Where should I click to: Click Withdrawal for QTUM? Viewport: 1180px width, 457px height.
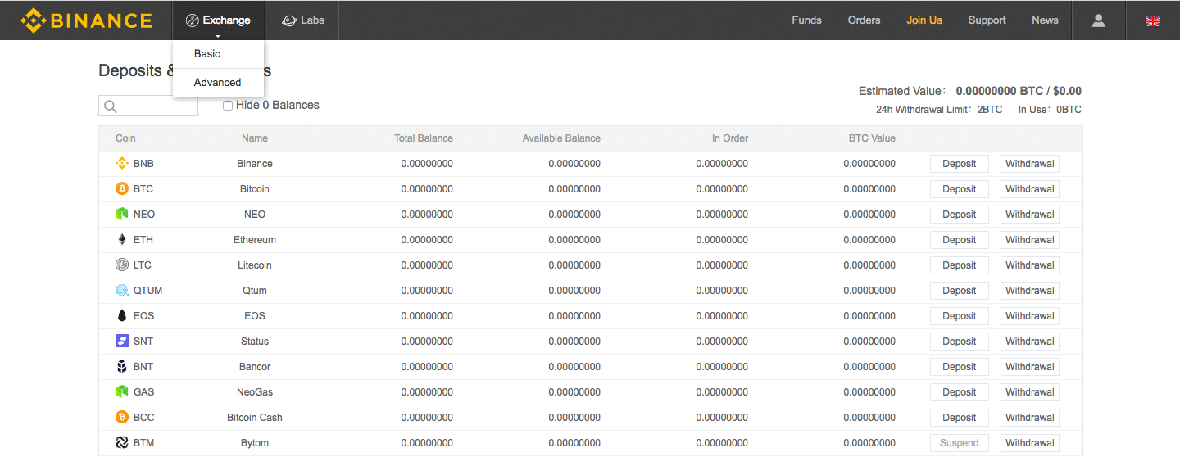(x=1030, y=291)
